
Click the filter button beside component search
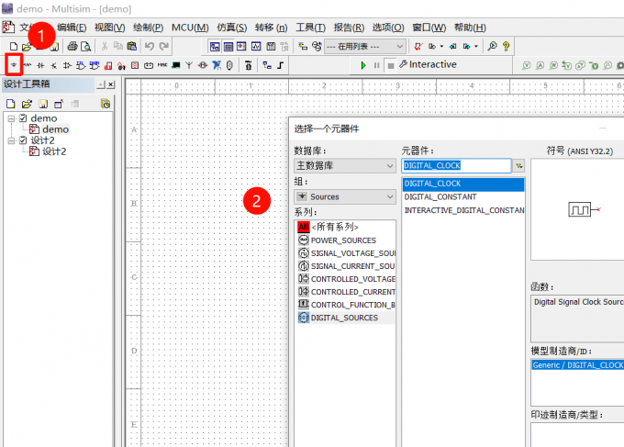point(519,165)
